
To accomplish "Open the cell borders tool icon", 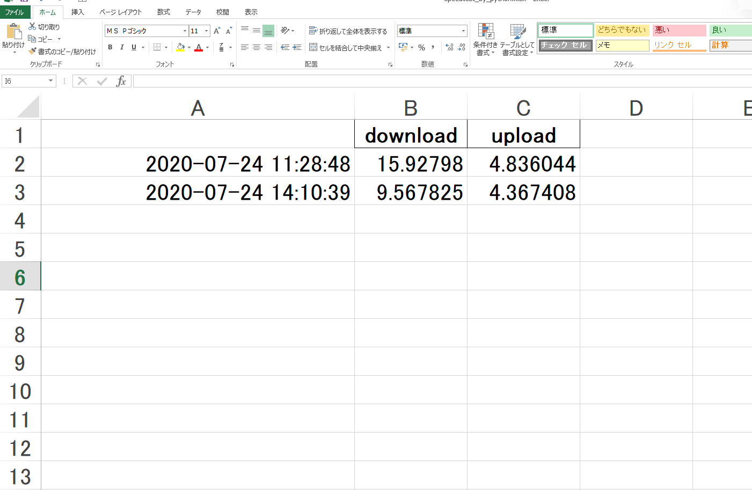I will (157, 47).
